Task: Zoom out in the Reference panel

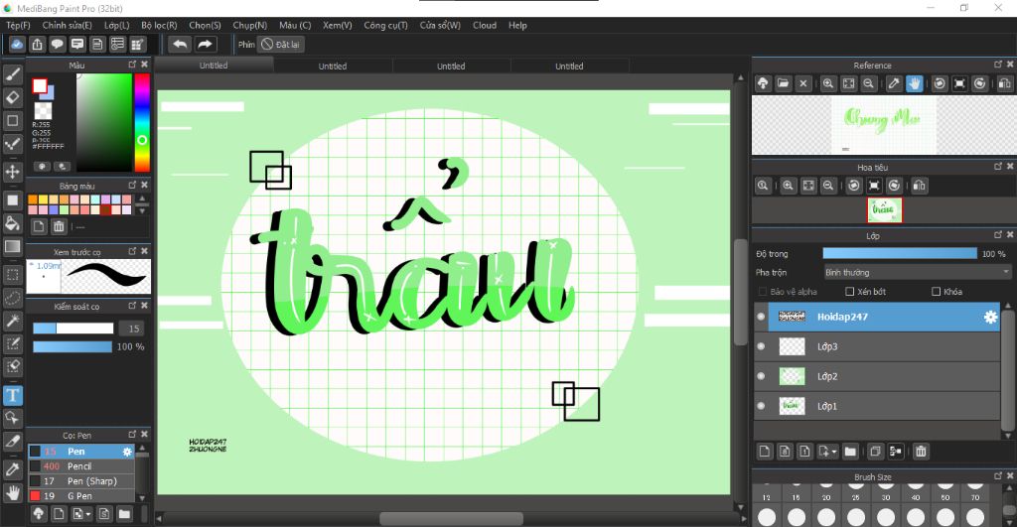Action: coord(868,83)
